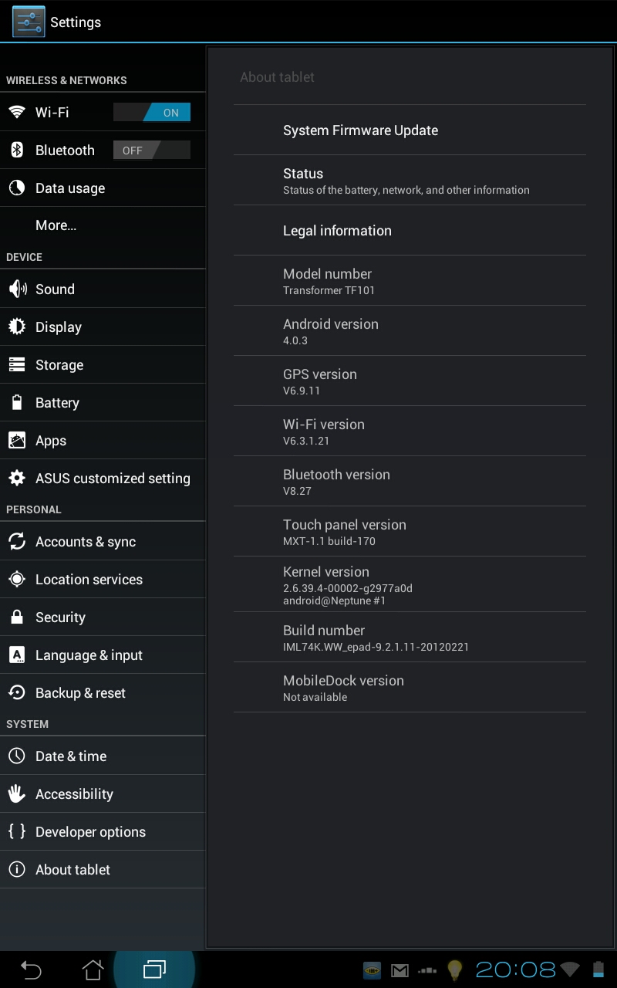Tap the clock showing 20:08
This screenshot has width=617, height=988.
515,969
